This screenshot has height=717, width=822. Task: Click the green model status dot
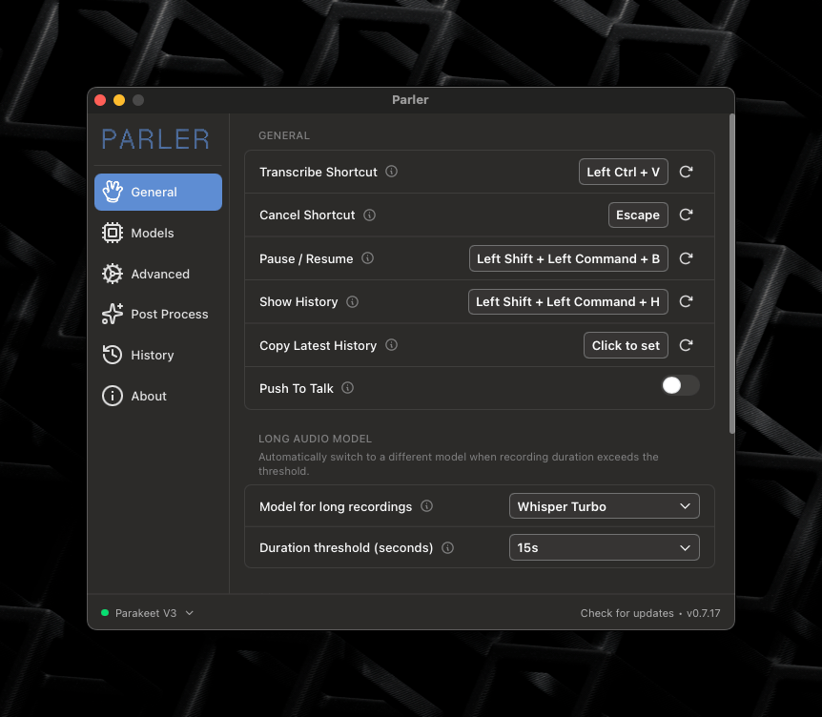point(105,613)
